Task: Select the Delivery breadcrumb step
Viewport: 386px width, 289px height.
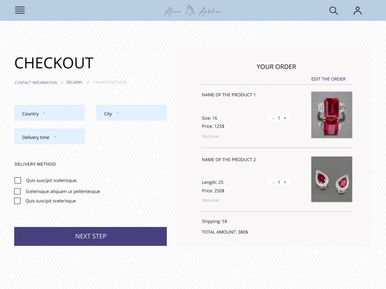Action: (x=74, y=82)
